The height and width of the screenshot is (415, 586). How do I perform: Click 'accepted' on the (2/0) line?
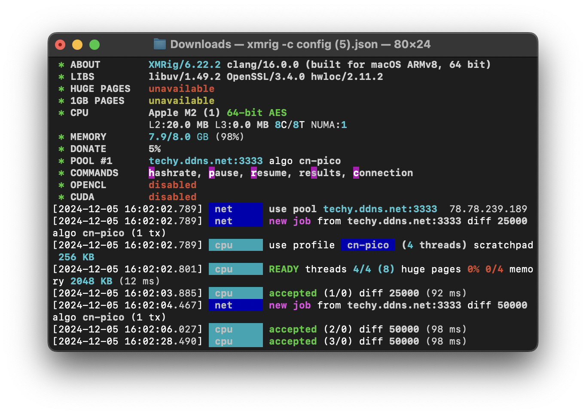[x=293, y=329]
